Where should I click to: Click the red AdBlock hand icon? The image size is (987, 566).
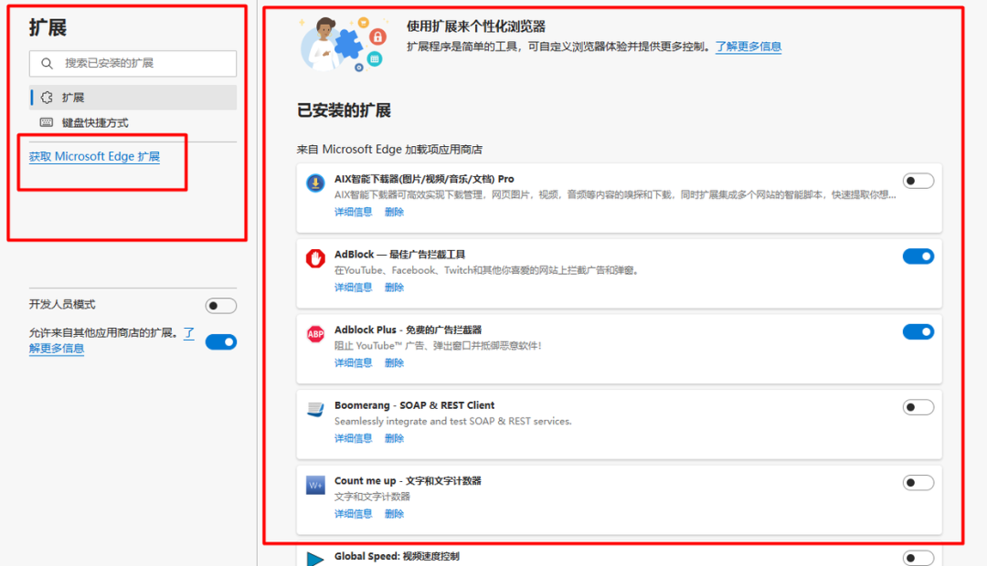tap(315, 258)
